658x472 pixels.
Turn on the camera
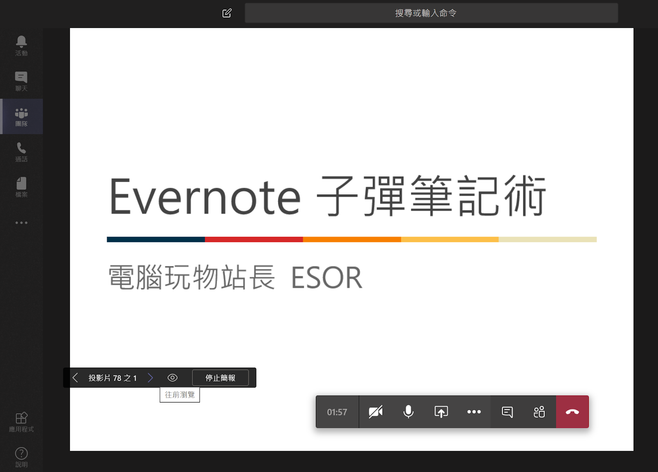coord(376,412)
